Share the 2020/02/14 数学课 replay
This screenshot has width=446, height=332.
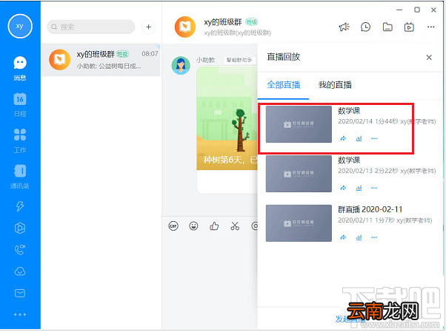(x=343, y=138)
